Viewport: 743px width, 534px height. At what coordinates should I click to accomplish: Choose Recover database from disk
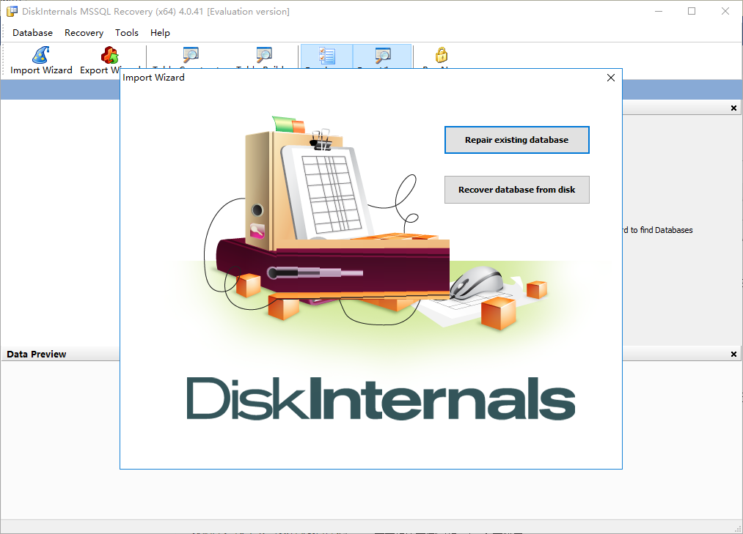[516, 190]
